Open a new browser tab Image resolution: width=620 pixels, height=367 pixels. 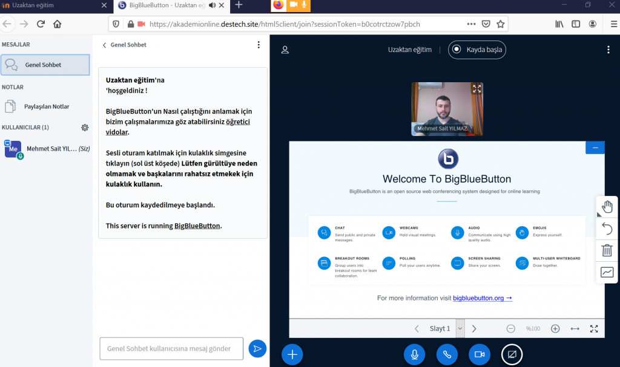239,5
